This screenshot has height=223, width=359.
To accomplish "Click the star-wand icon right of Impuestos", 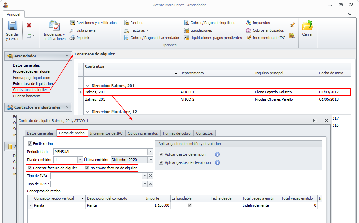I will coord(292,25).
